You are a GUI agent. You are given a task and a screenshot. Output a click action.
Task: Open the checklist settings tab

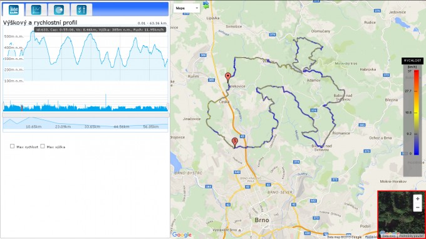pos(81,10)
